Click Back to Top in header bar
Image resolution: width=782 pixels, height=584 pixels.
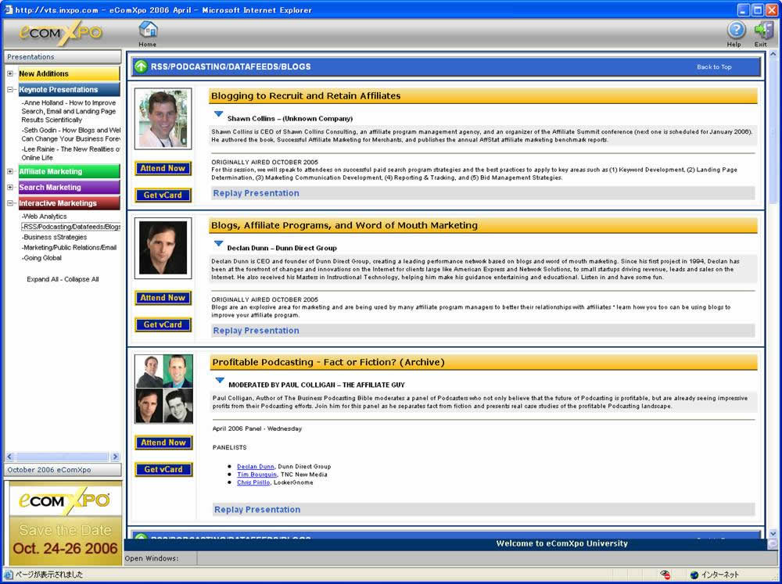[x=714, y=67]
